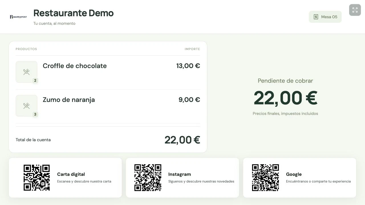365x205 pixels.
Task: Click the Tu cuenta, al momento tagline
Action: (54, 23)
